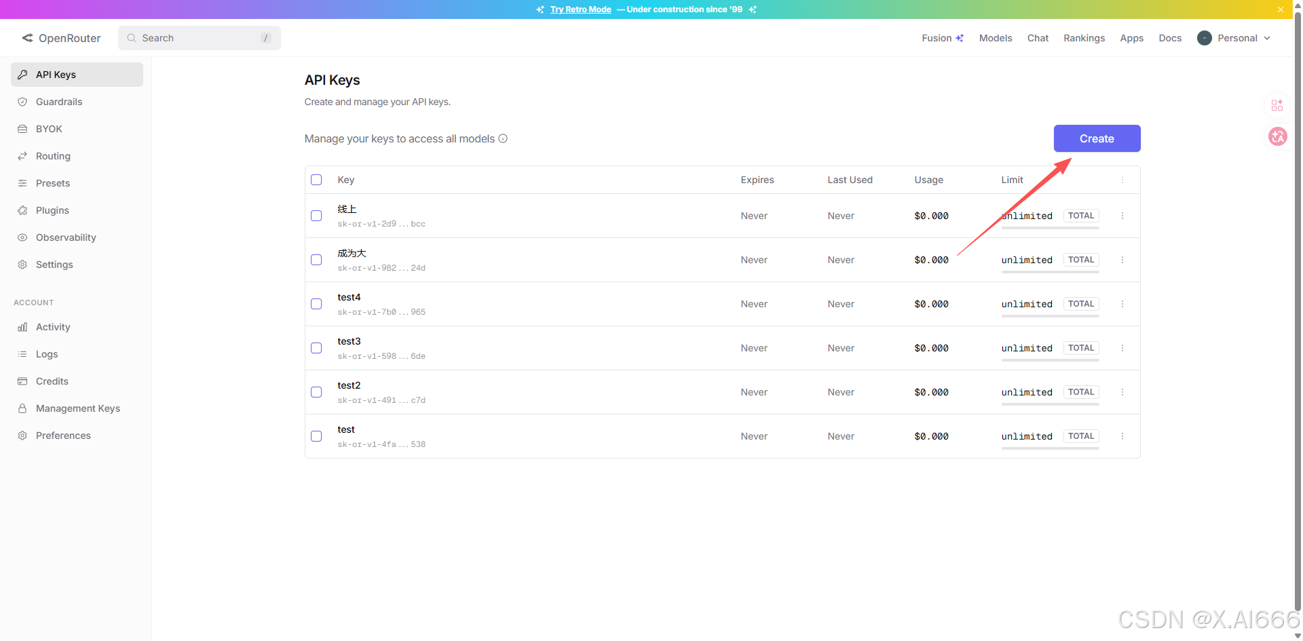Toggle the select-all keys checkbox
This screenshot has height=641, width=1303.
(x=316, y=180)
